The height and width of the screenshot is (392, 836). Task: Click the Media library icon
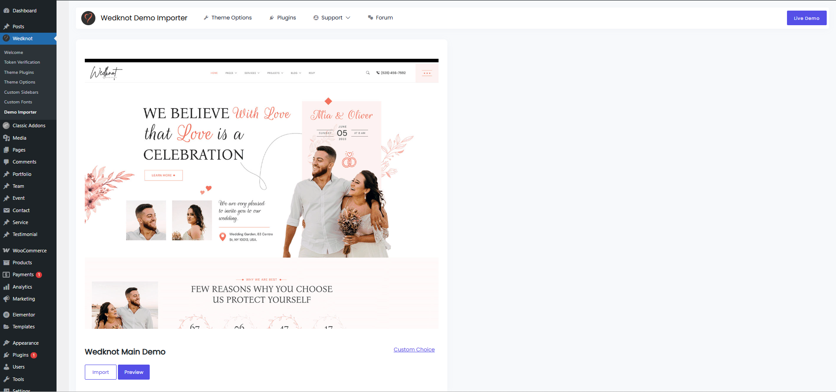(x=6, y=138)
